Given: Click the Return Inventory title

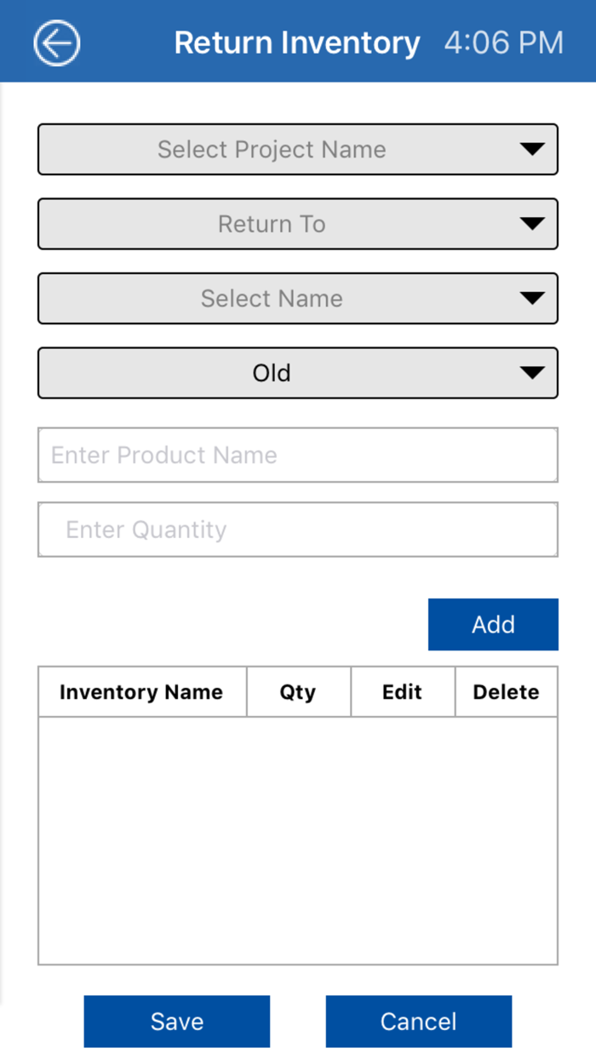Looking at the screenshot, I should 296,42.
